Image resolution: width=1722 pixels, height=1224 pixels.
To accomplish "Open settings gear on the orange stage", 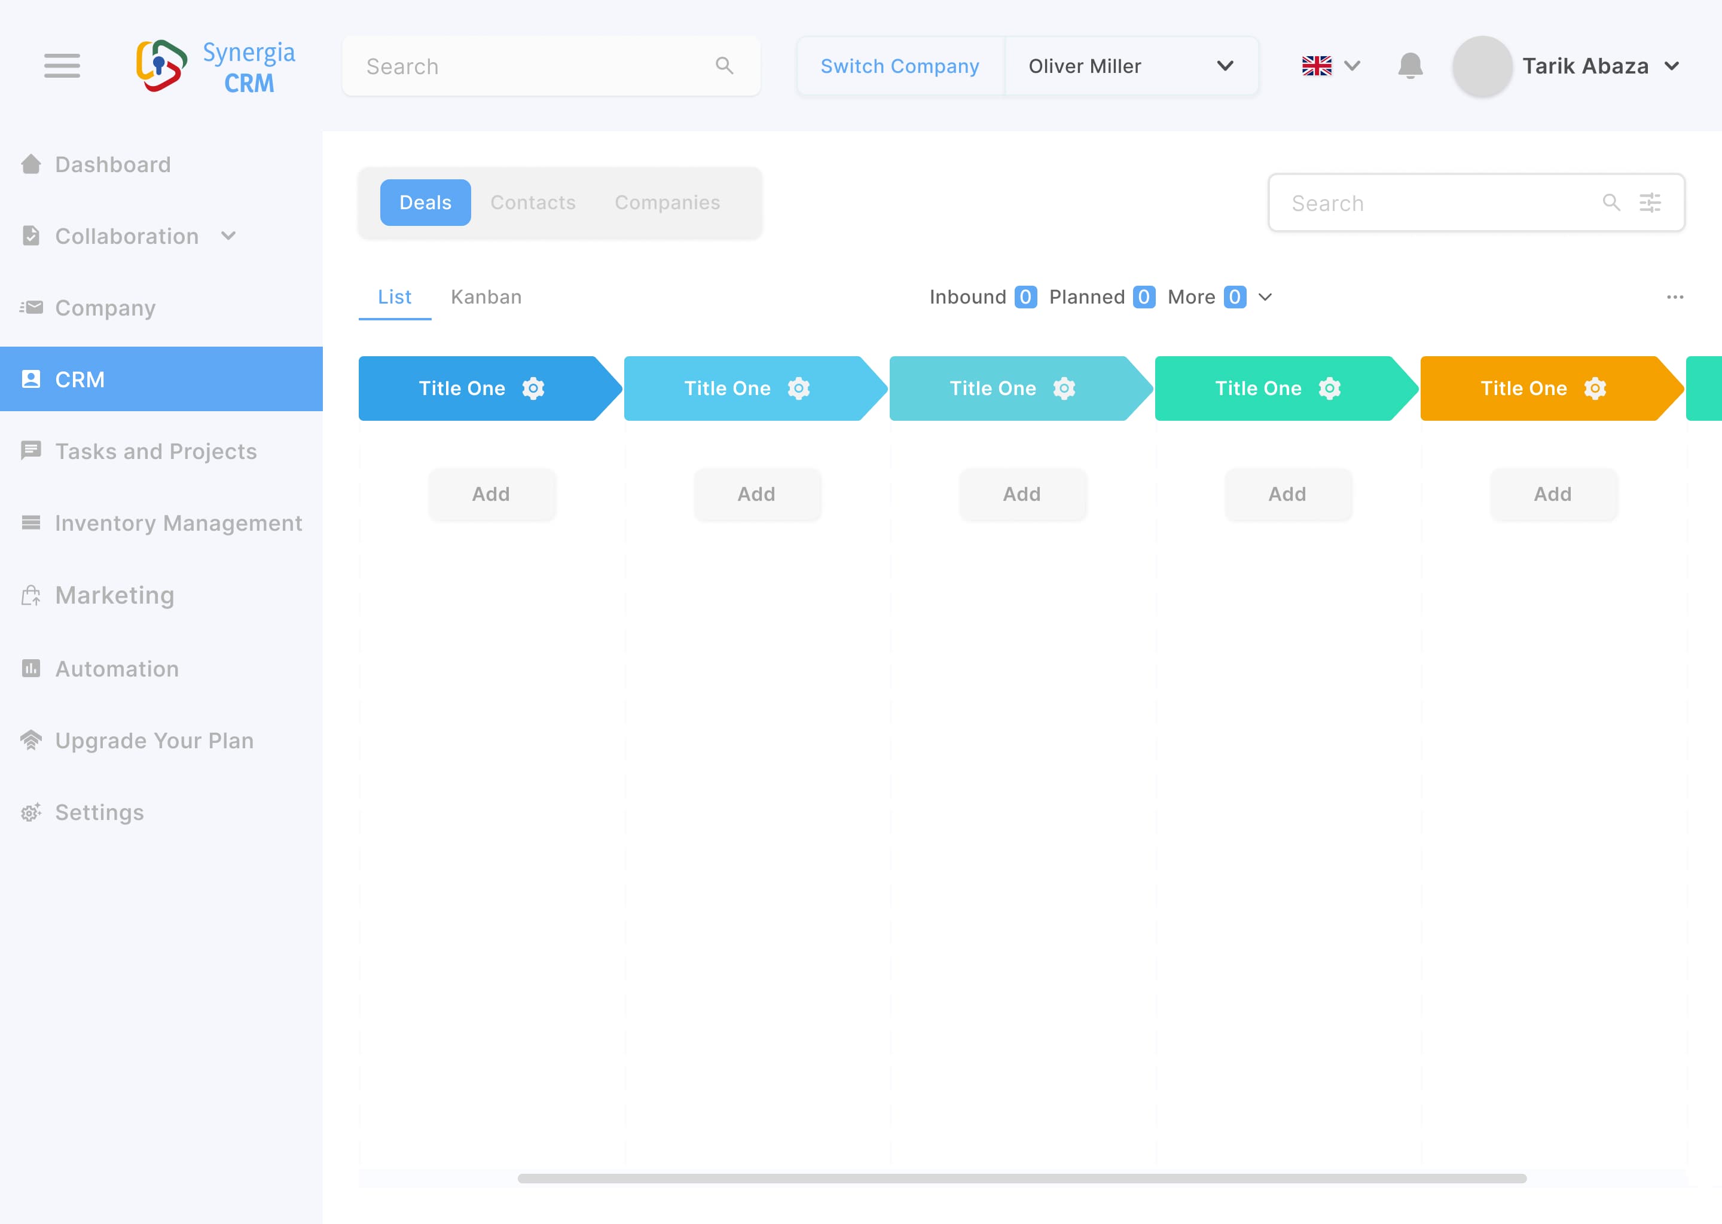I will click(x=1595, y=388).
